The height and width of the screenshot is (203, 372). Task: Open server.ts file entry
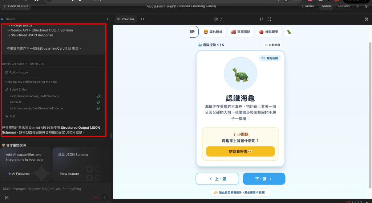click(x=15, y=102)
